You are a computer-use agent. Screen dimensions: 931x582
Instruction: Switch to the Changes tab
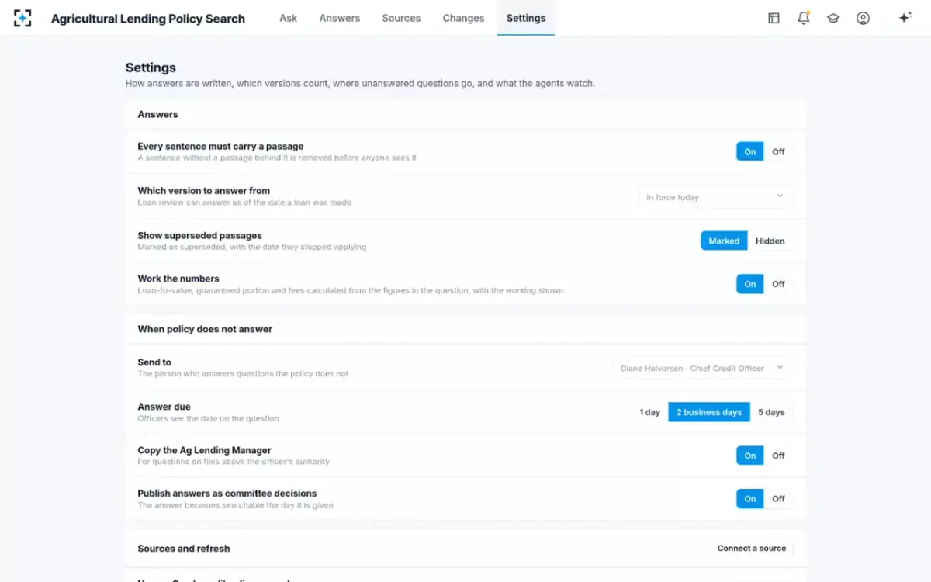point(463,18)
